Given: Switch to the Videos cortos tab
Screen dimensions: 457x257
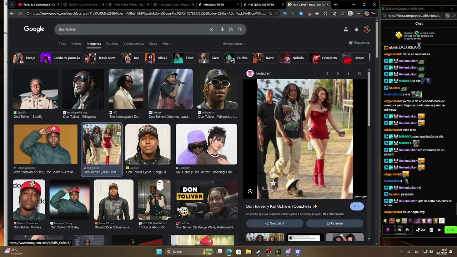Looking at the screenshot, I should pyautogui.click(x=134, y=44).
